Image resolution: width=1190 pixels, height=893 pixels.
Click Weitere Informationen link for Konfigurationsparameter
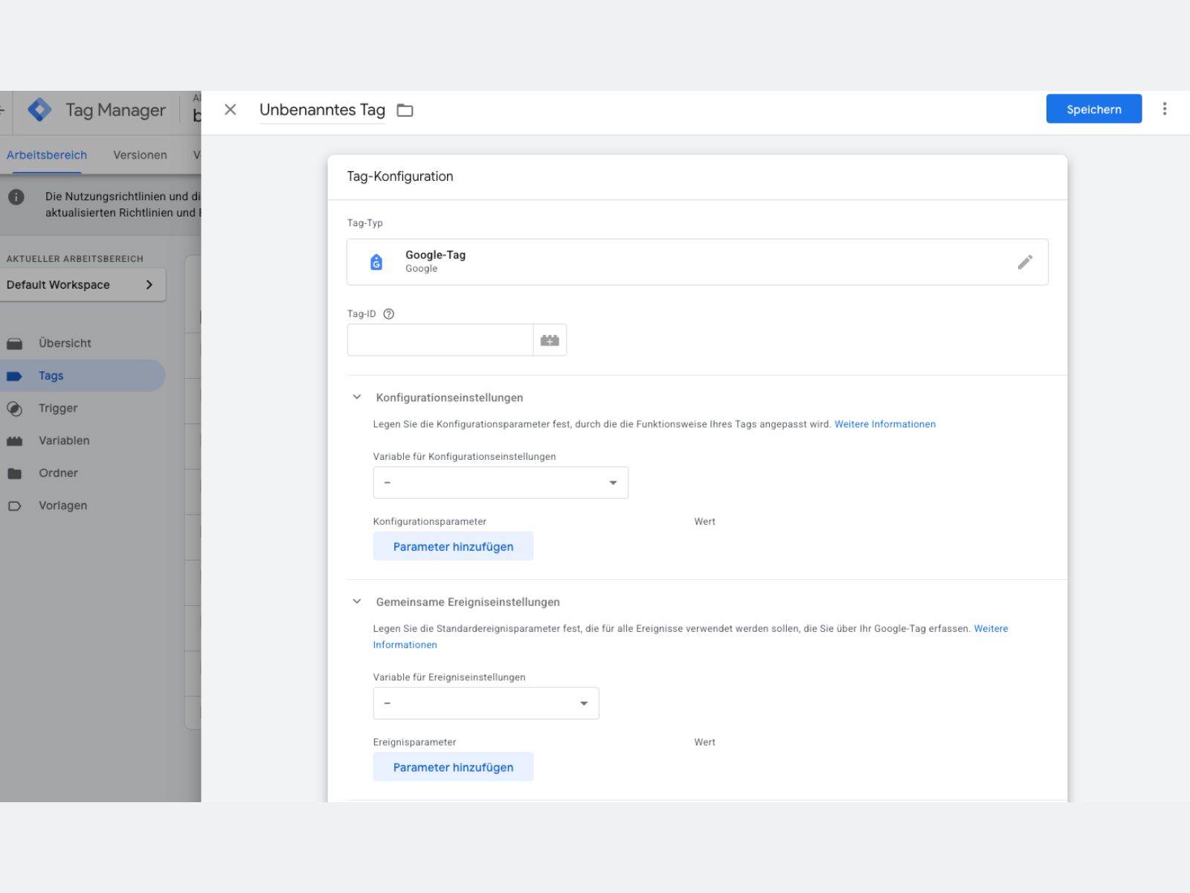tap(885, 424)
